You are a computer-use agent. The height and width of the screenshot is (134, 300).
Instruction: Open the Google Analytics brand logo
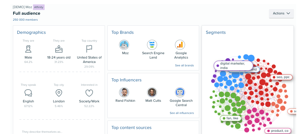pos(180,45)
